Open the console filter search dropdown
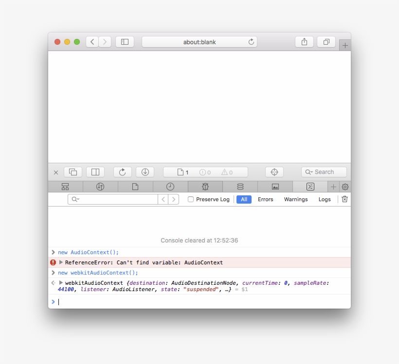The width and height of the screenshot is (399, 364). pos(75,199)
